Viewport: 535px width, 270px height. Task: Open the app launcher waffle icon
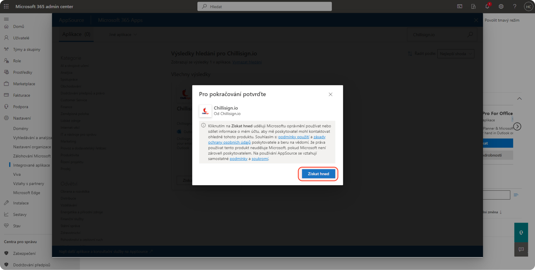point(6,6)
